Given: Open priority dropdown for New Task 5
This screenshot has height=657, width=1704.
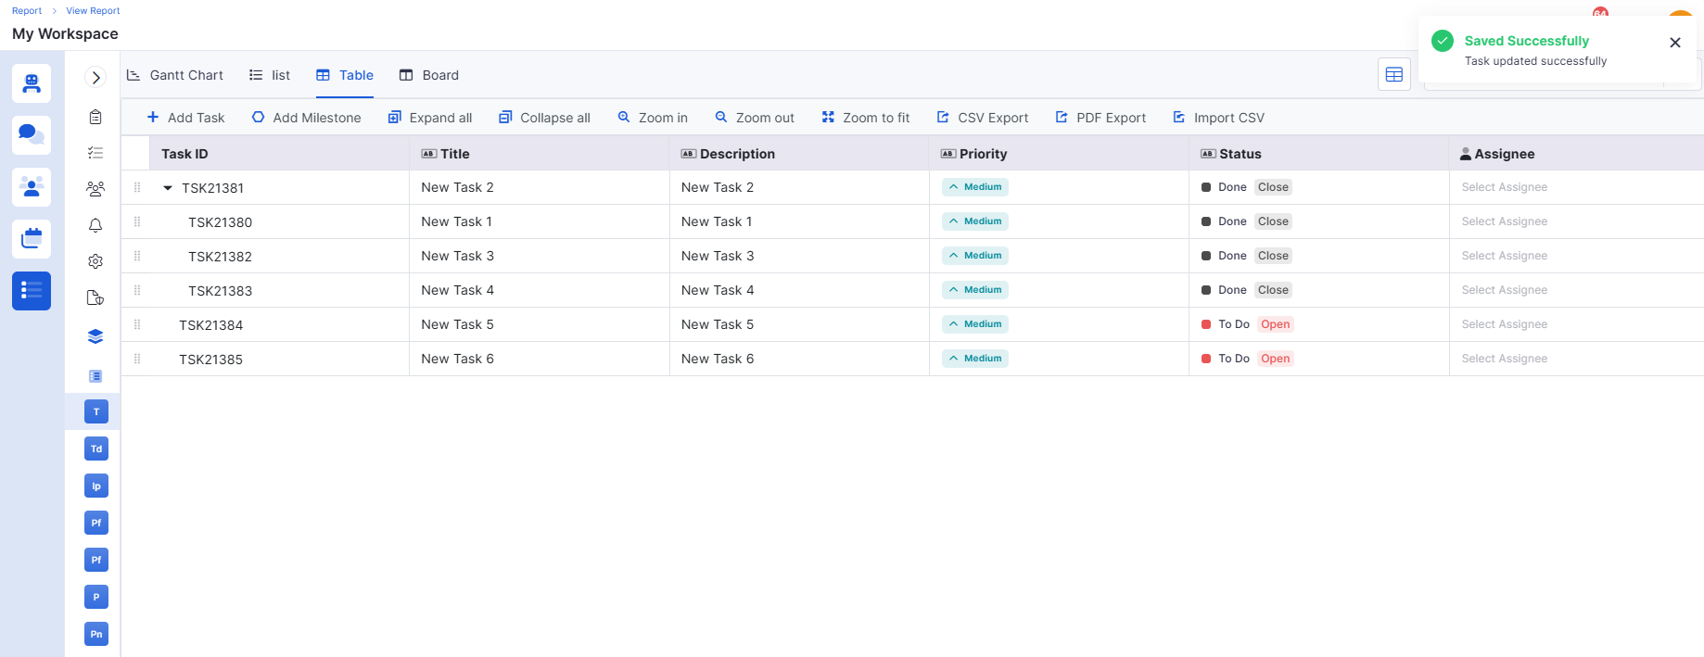Looking at the screenshot, I should tap(974, 324).
